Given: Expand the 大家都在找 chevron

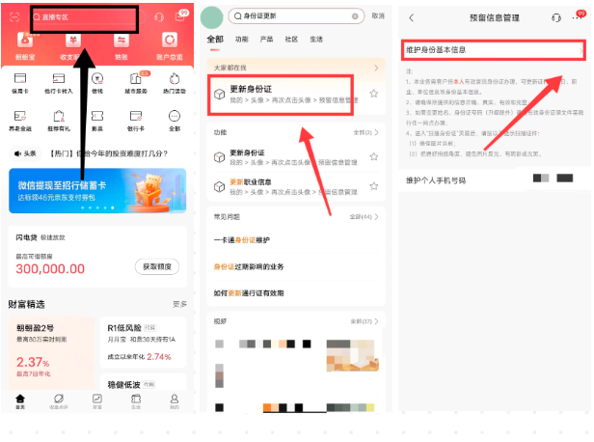Looking at the screenshot, I should (x=376, y=68).
